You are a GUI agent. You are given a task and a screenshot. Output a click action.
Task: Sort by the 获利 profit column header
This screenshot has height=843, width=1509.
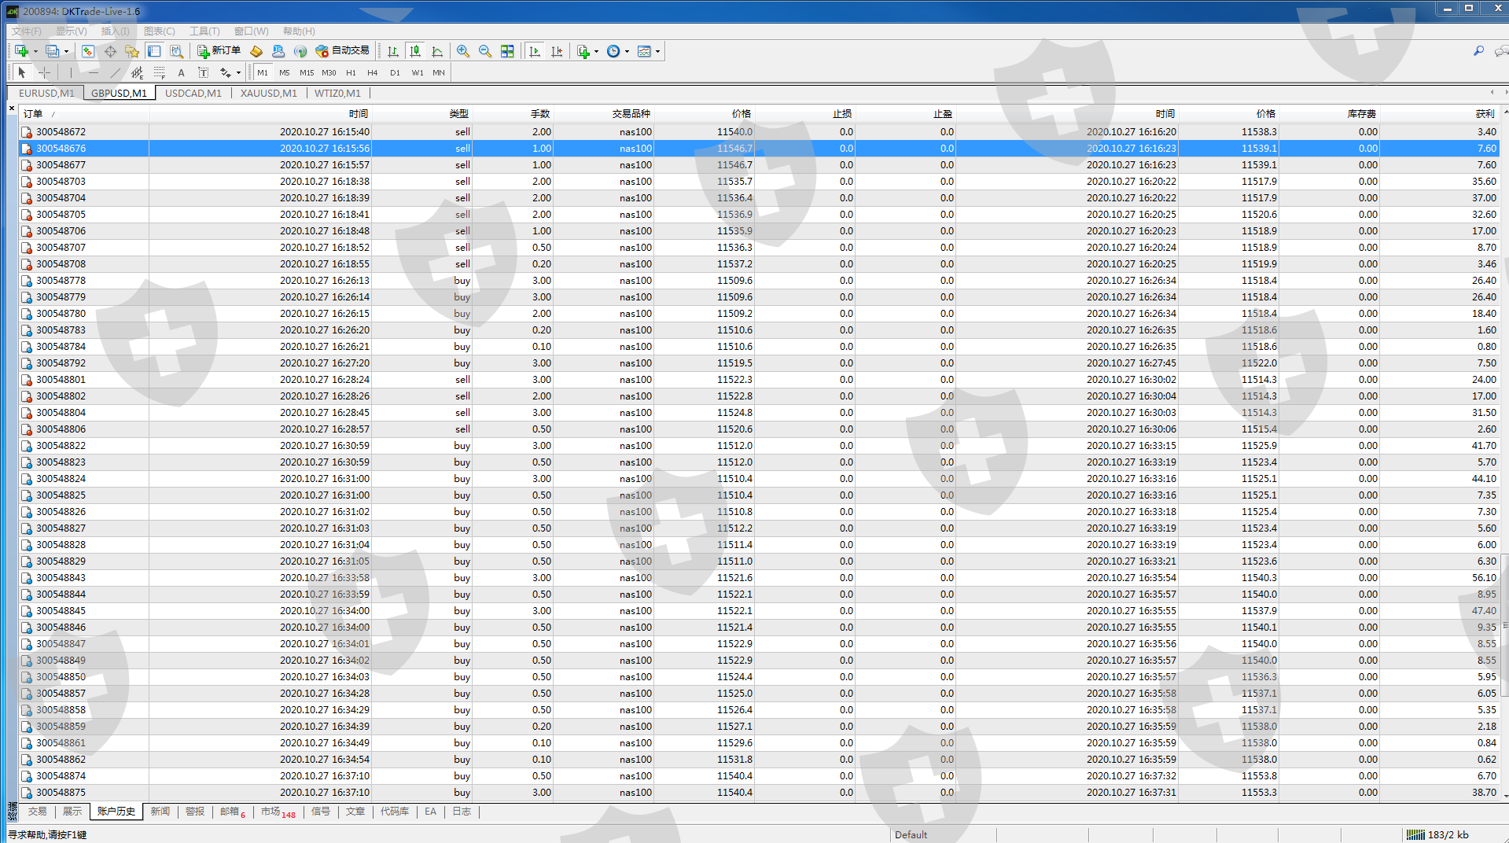click(1485, 114)
